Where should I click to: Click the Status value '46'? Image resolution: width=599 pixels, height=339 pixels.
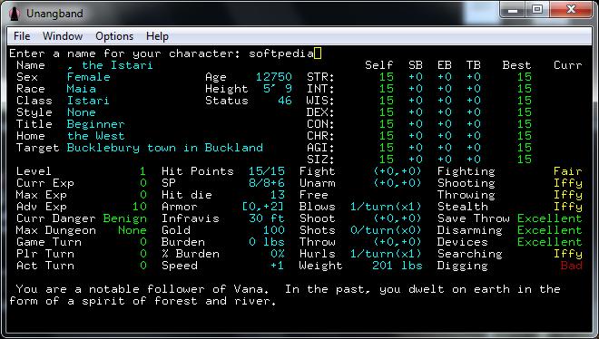tap(285, 101)
